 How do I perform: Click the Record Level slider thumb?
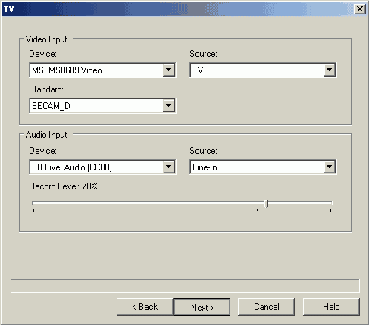pyautogui.click(x=267, y=204)
